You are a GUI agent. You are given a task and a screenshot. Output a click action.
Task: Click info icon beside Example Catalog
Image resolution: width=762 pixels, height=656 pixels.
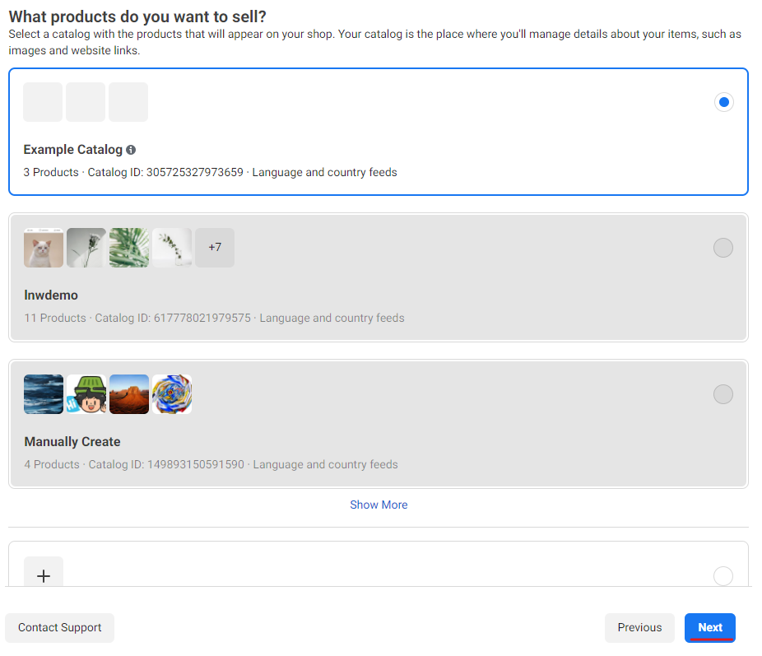pos(131,150)
